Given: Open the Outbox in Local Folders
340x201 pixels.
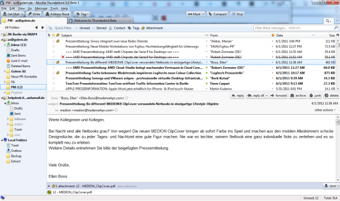Looking at the screenshot, I should [16, 151].
